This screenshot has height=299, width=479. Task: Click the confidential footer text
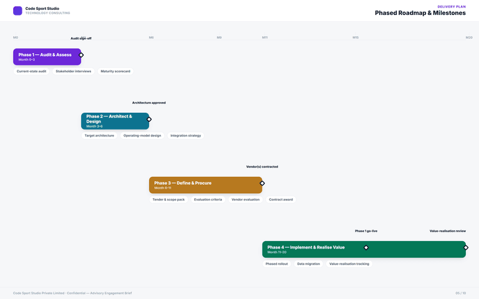(x=72, y=293)
